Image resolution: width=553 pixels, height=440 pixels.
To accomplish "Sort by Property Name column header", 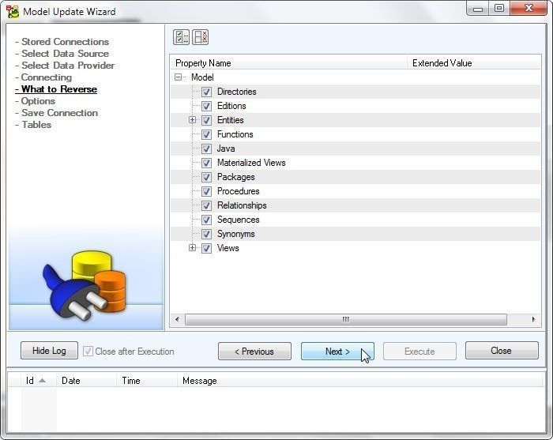I will 289,63.
